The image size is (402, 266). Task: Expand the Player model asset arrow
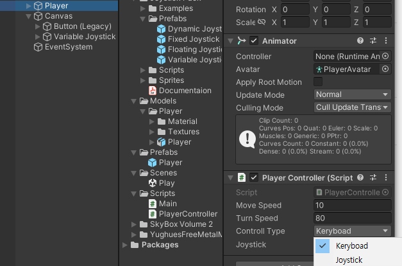coord(152,142)
